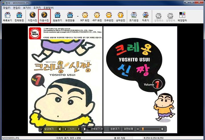Click status color value R:253 G:253 B:253

[x=154, y=138]
